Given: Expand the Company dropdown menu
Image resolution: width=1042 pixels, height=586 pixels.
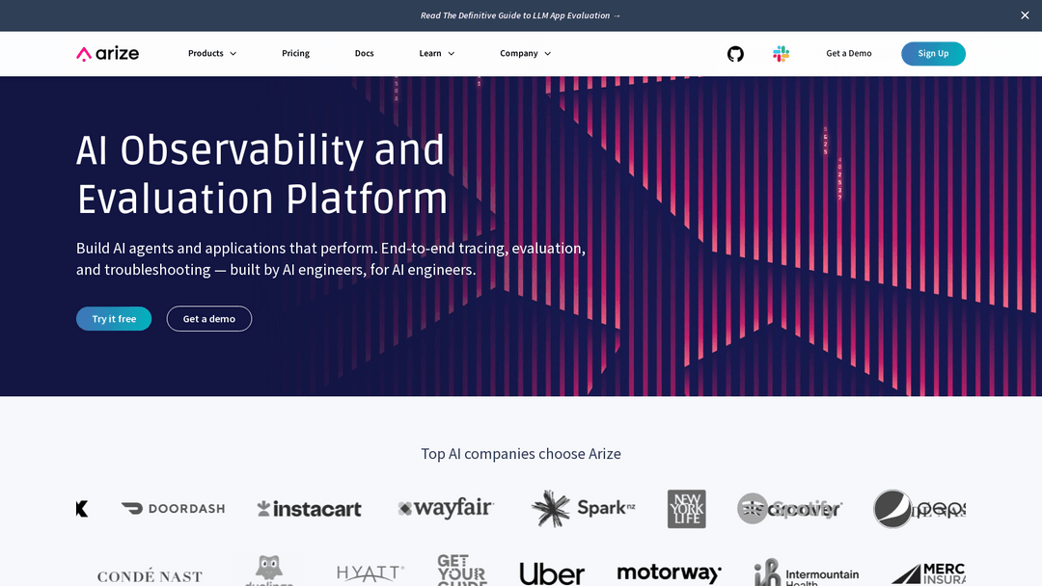Looking at the screenshot, I should click(x=525, y=54).
